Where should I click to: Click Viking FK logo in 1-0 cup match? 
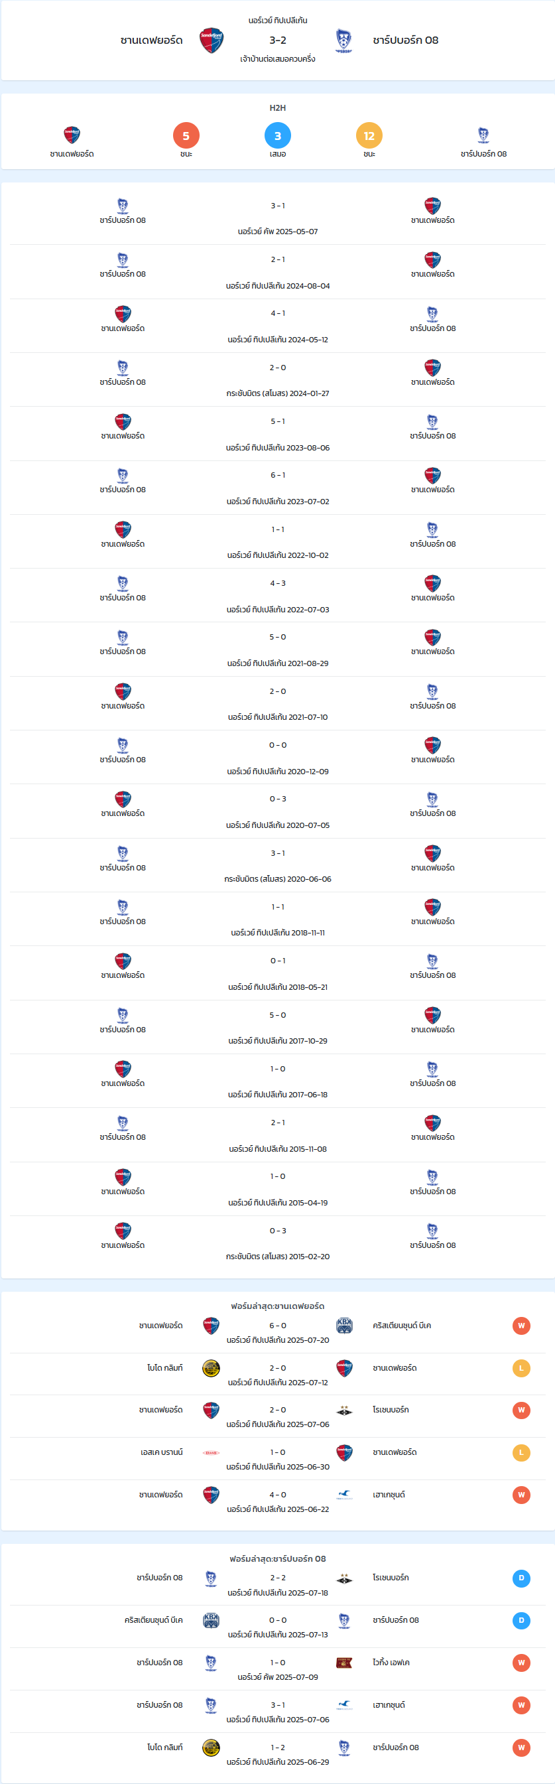coord(344,1662)
